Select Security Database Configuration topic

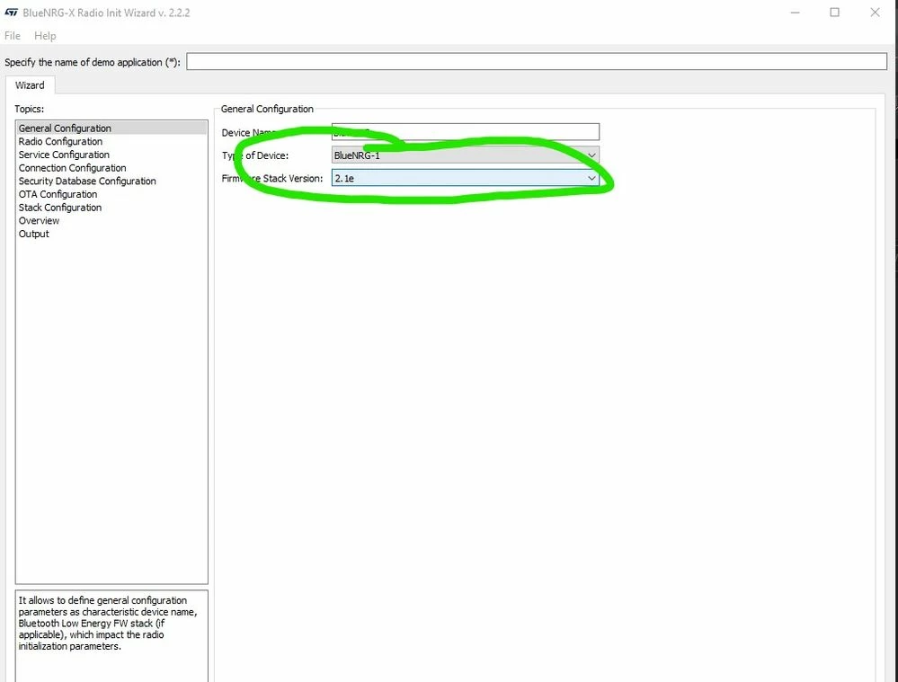[x=111, y=181]
